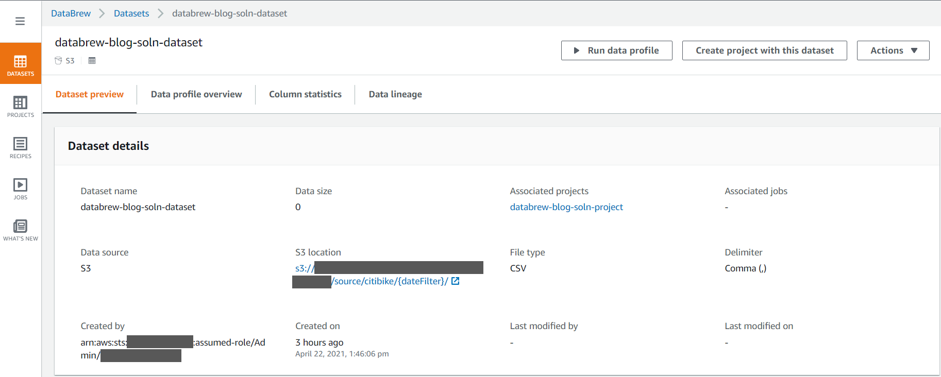Click Create project with this dataset
This screenshot has width=941, height=377.
[x=764, y=50]
